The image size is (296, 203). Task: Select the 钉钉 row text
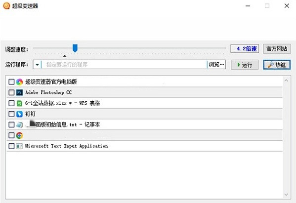coord(30,114)
